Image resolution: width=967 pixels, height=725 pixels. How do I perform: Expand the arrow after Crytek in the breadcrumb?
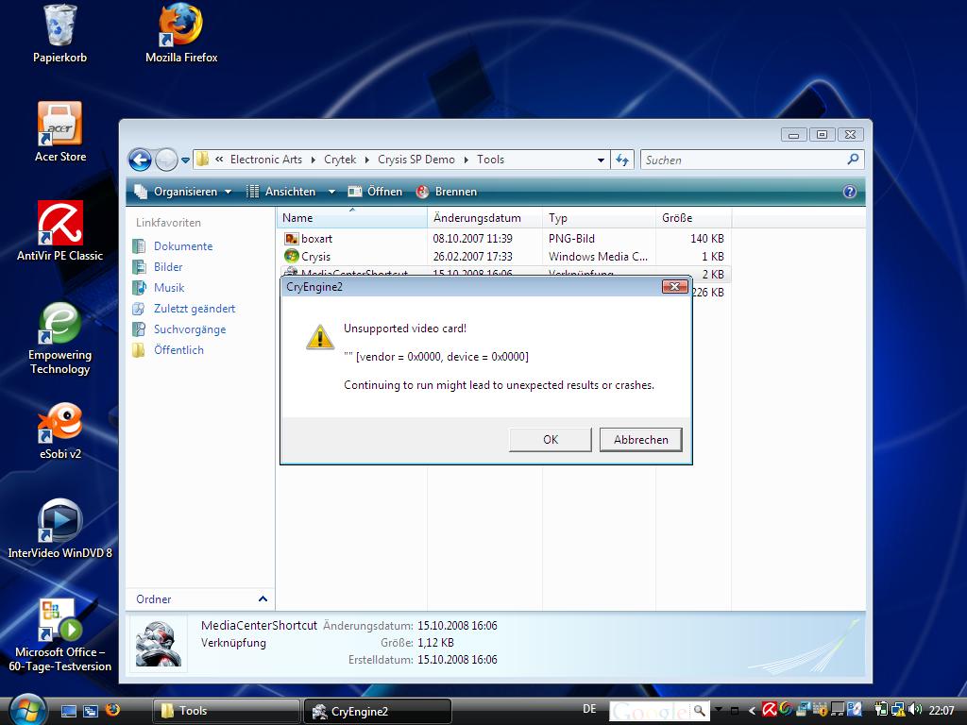click(x=367, y=160)
